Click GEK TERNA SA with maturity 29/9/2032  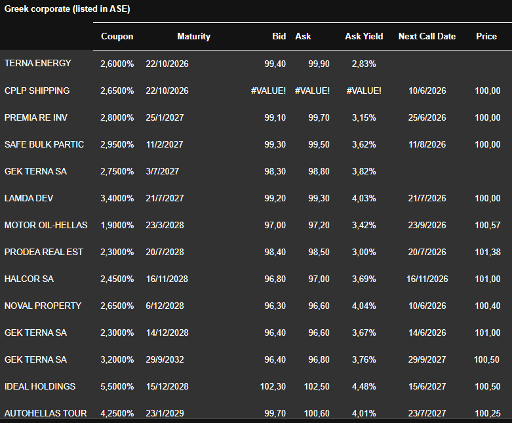point(35,359)
